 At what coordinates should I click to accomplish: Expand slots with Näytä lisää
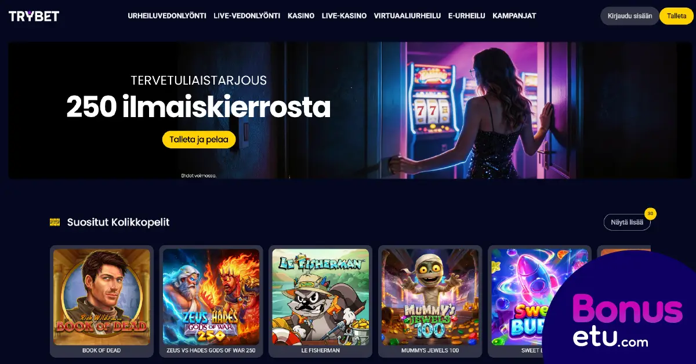[627, 222]
